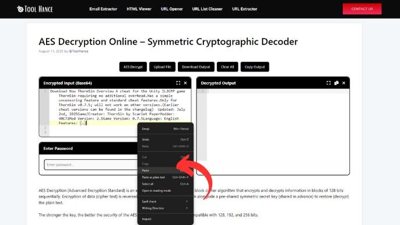400x225 pixels.
Task: Choose Paste as plain text
Action: click(x=166, y=177)
